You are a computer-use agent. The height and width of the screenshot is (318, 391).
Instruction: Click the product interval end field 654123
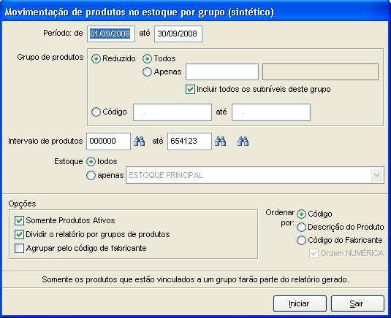(189, 141)
